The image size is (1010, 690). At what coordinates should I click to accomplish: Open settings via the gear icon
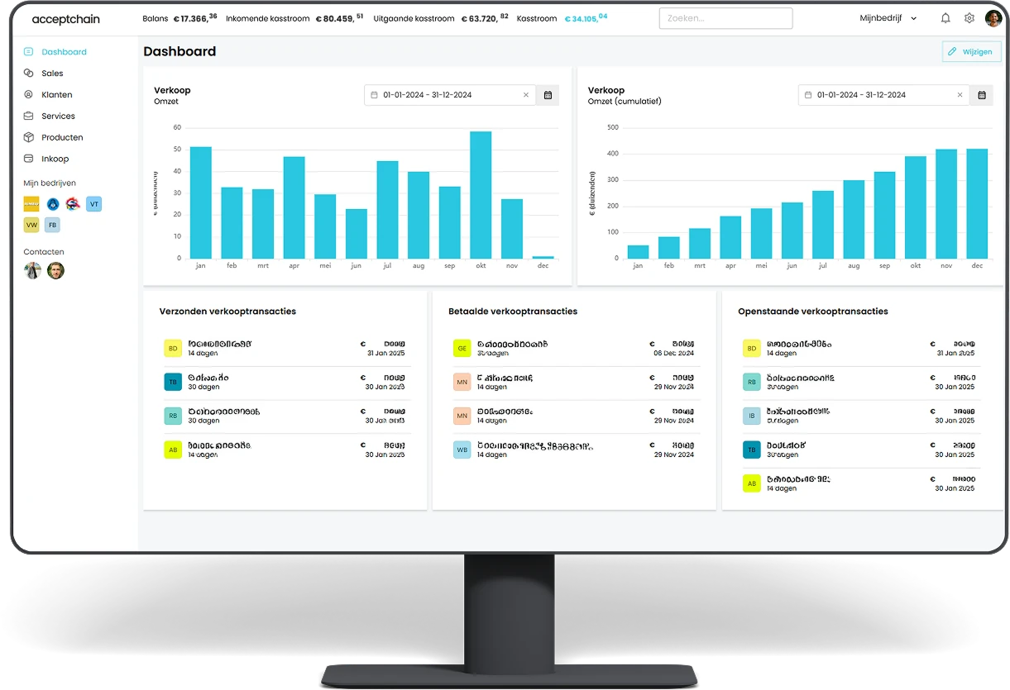coord(969,18)
